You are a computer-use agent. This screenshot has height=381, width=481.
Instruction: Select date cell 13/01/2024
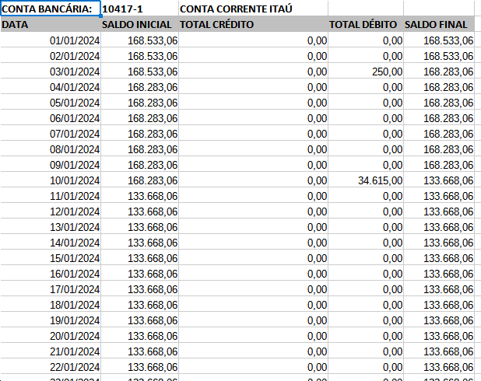(51, 227)
